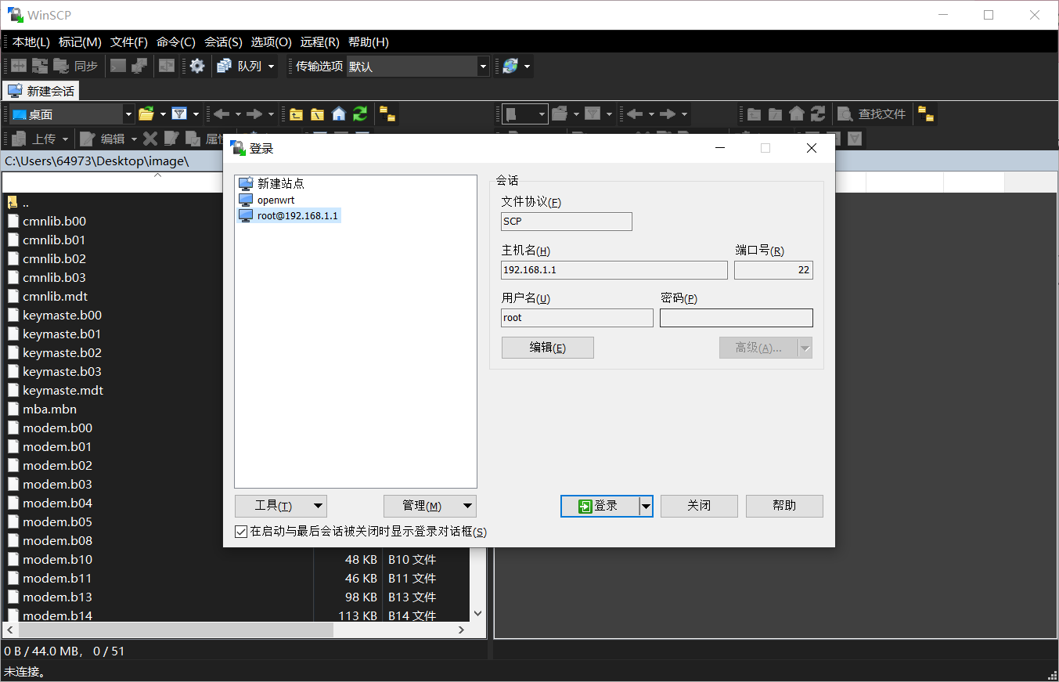Screen dimensions: 1059x682
Task: Click the root directory icon in local toolbar
Action: pyautogui.click(x=317, y=114)
